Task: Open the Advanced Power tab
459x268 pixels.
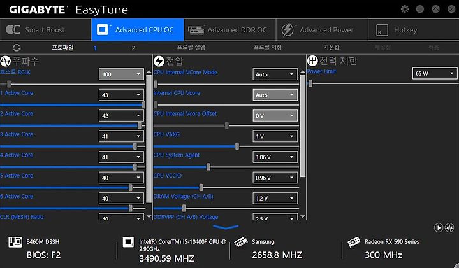Action: pyautogui.click(x=322, y=30)
